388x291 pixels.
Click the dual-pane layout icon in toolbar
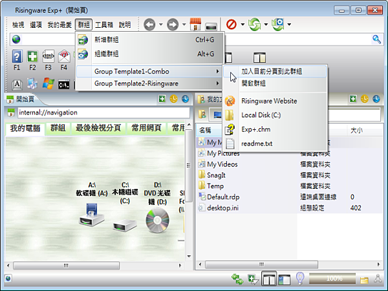[x=259, y=58]
